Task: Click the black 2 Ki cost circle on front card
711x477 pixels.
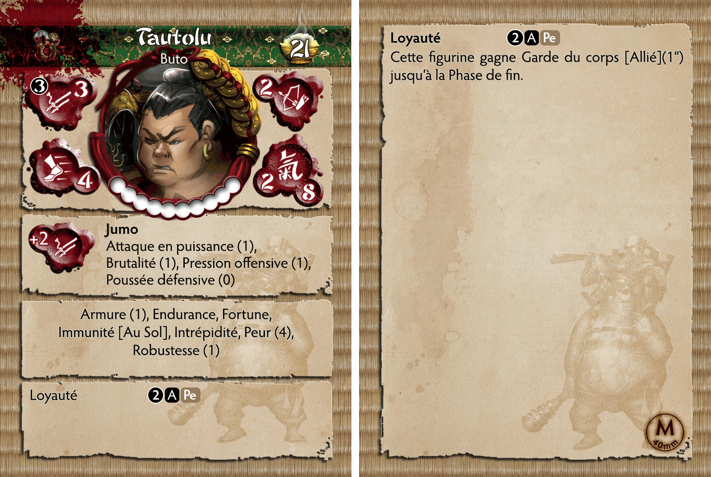Action: click(155, 396)
